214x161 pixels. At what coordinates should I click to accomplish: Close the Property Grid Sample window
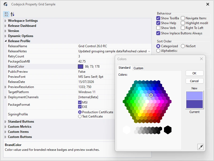(x=208, y=4)
